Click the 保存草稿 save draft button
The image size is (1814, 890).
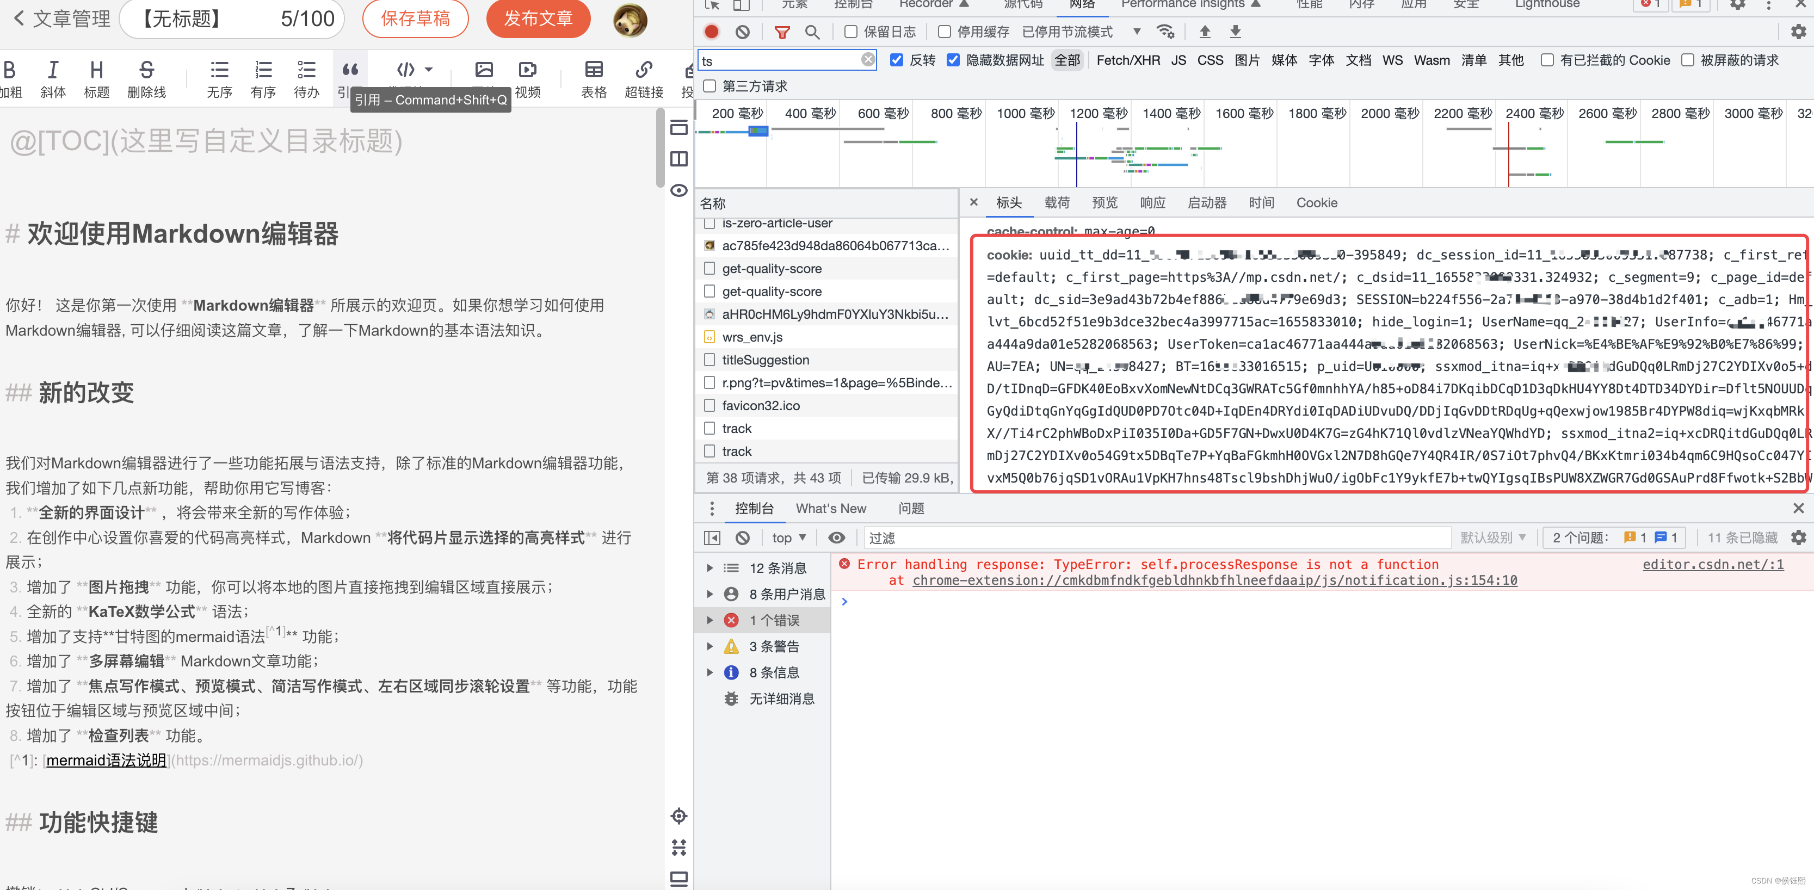coord(416,18)
